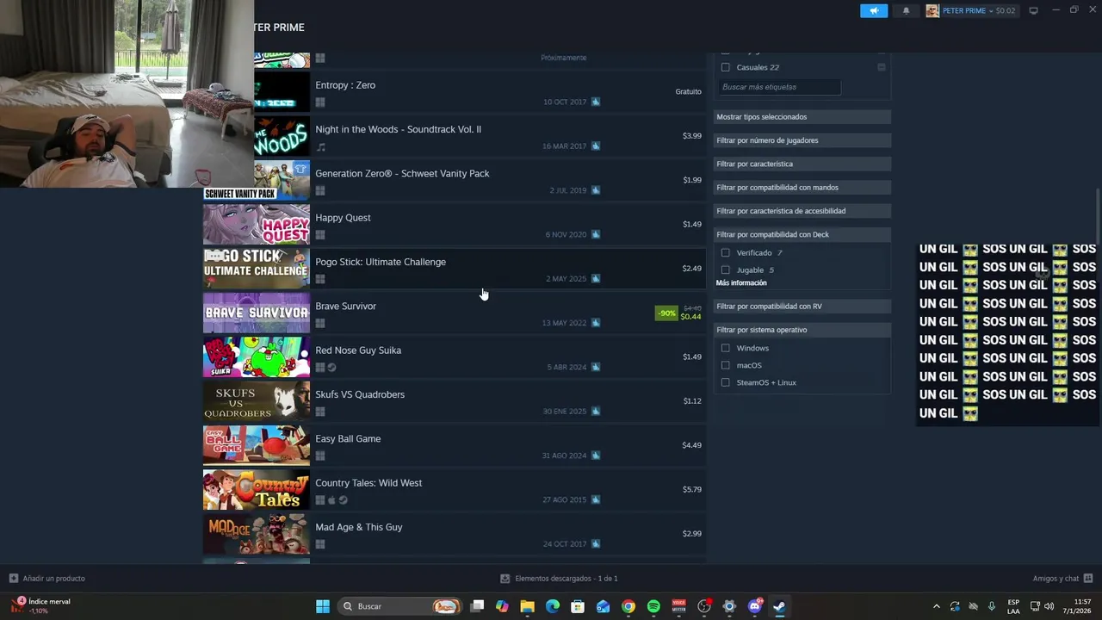
Task: Open the Peter Prime account dropdown
Action: coord(979,11)
